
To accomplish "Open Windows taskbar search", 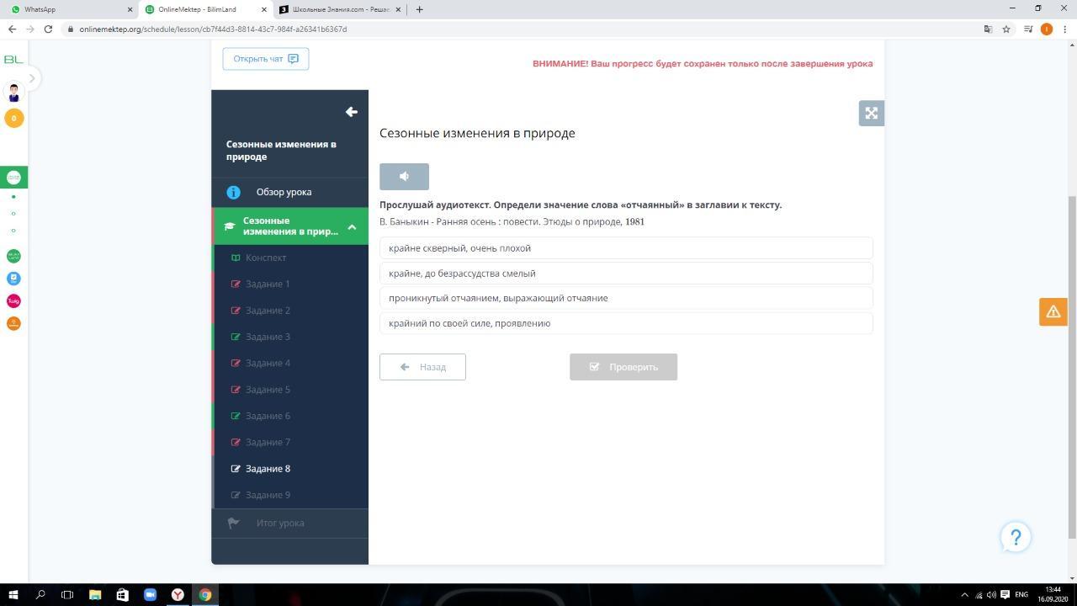I will [40, 594].
